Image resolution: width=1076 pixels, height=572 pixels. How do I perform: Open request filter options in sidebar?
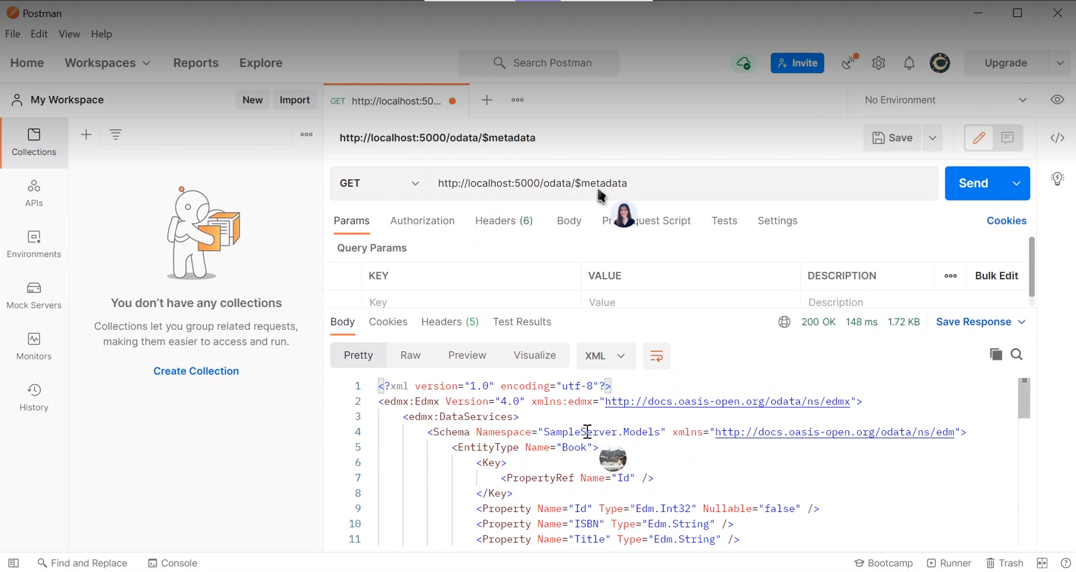(115, 134)
